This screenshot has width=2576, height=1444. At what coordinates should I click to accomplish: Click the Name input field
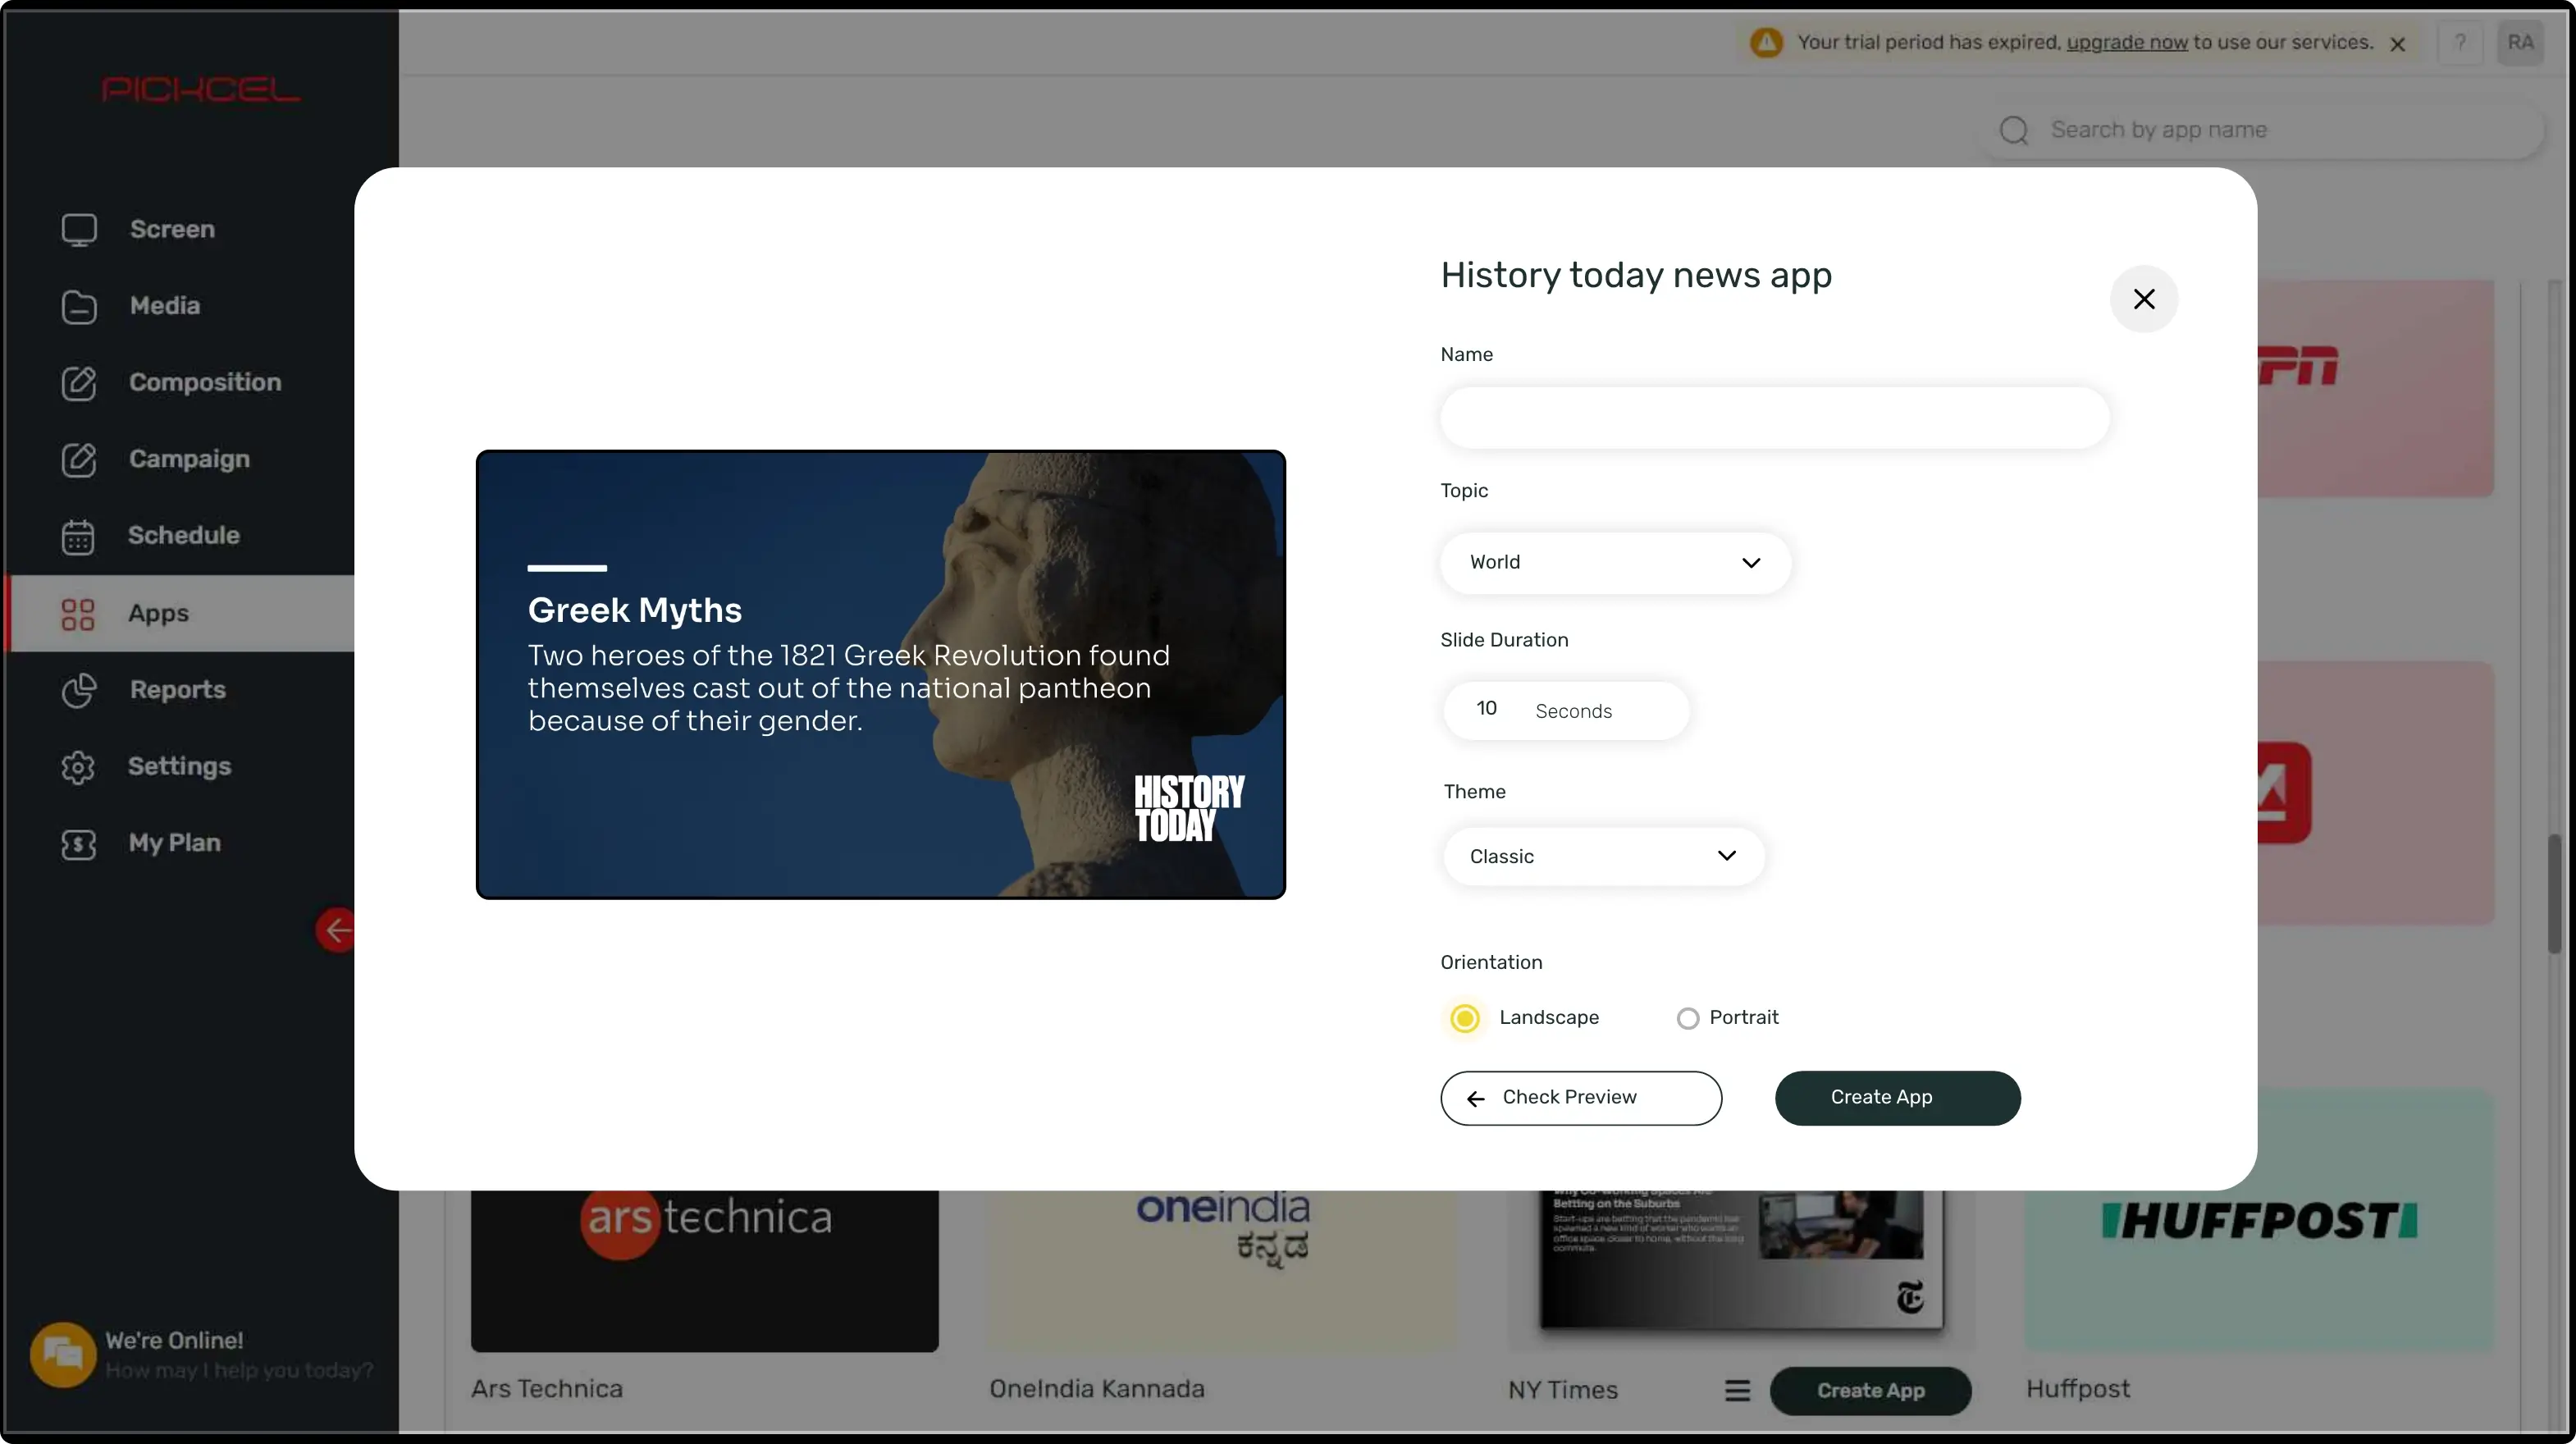[x=1773, y=416]
